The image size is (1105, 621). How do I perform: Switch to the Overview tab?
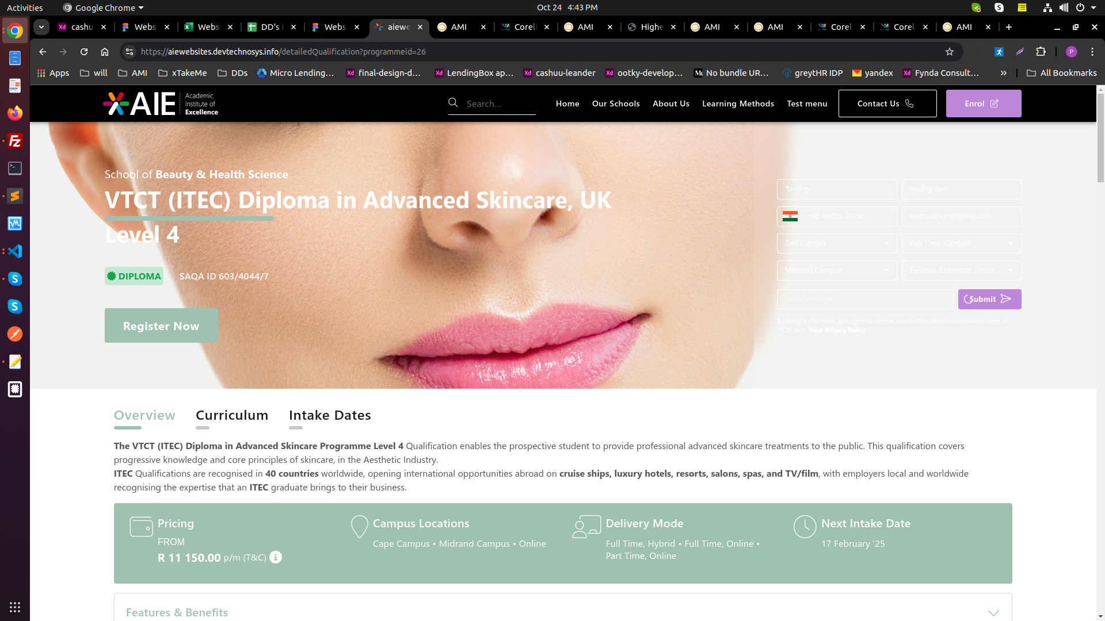(144, 415)
